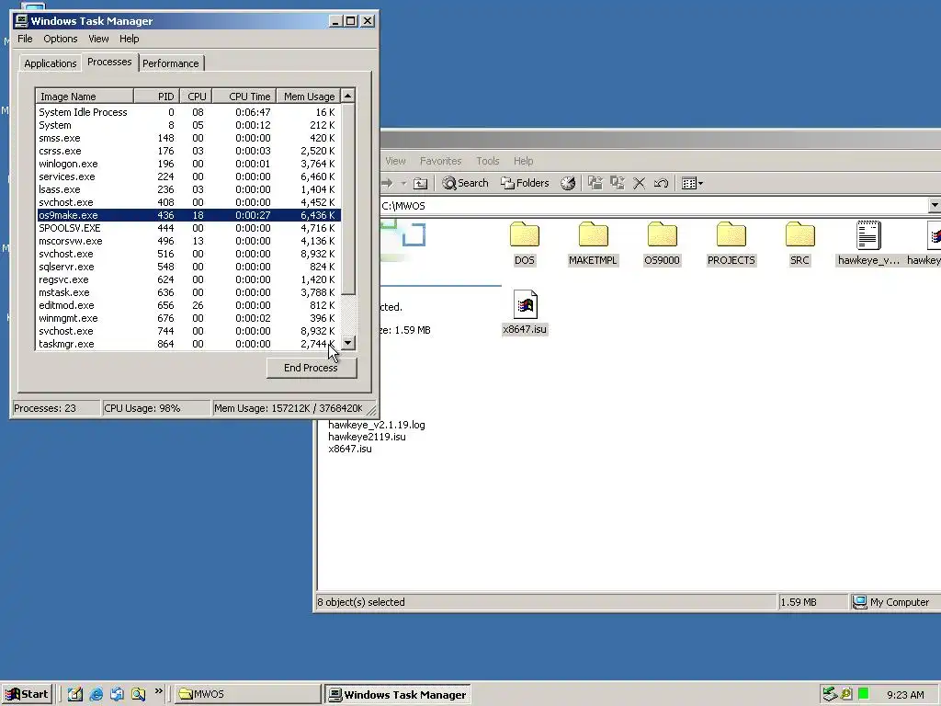Open the History toolbar icon
Image resolution: width=941 pixels, height=706 pixels.
568,183
